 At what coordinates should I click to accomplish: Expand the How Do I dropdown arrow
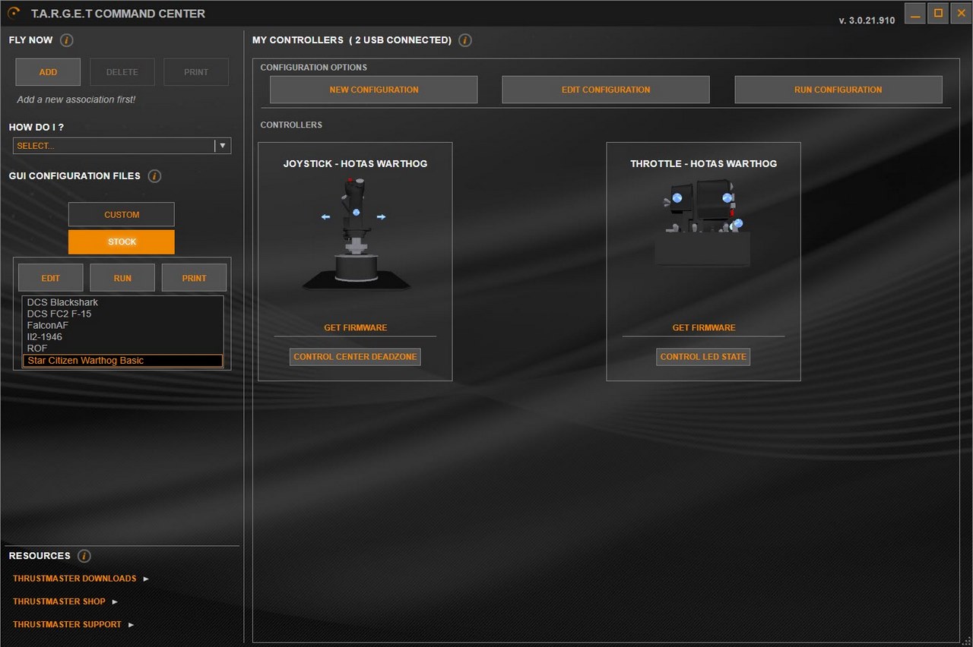point(223,146)
